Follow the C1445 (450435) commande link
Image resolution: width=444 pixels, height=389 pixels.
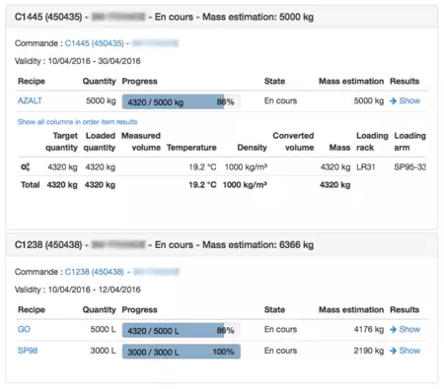pos(94,43)
